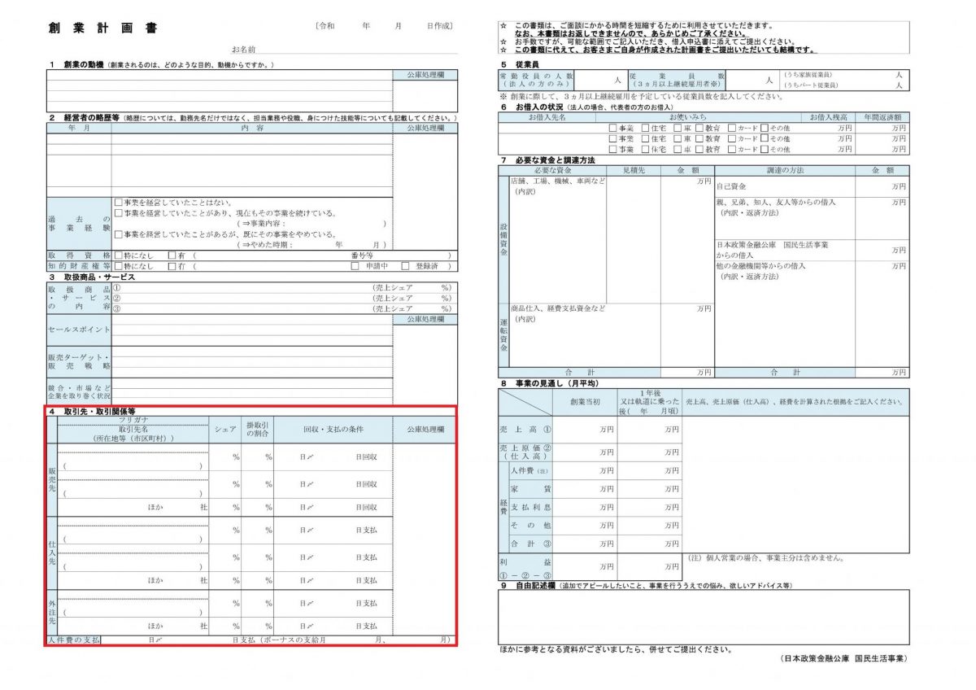Viewport: 976px width, 690px height.
Task: Click heading '6 お借入の状況'
Action: pos(533,107)
